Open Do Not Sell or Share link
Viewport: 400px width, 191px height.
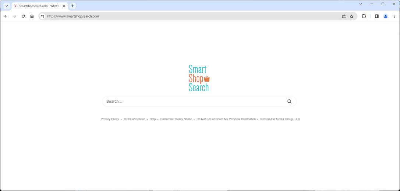(x=226, y=119)
